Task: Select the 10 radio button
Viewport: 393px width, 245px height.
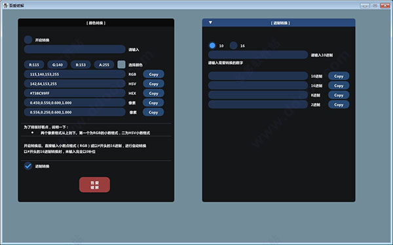Action: [x=212, y=46]
